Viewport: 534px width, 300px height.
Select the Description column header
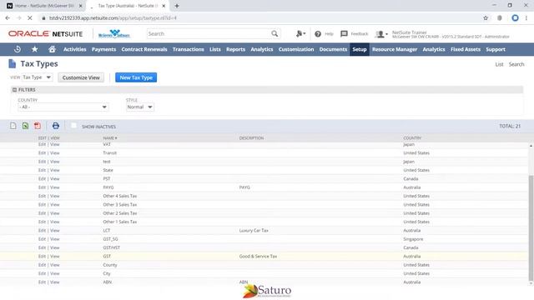[x=251, y=138]
